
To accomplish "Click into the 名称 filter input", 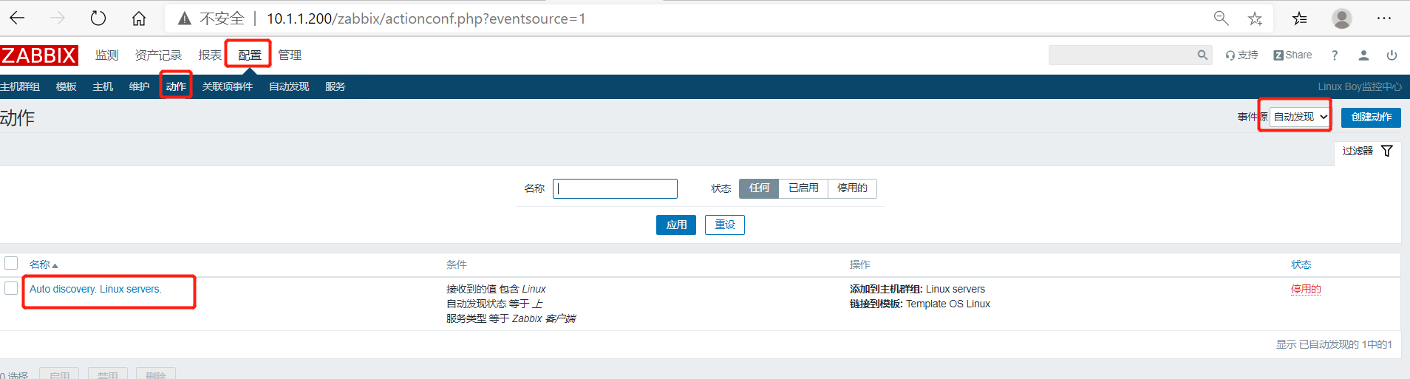I will pyautogui.click(x=615, y=188).
